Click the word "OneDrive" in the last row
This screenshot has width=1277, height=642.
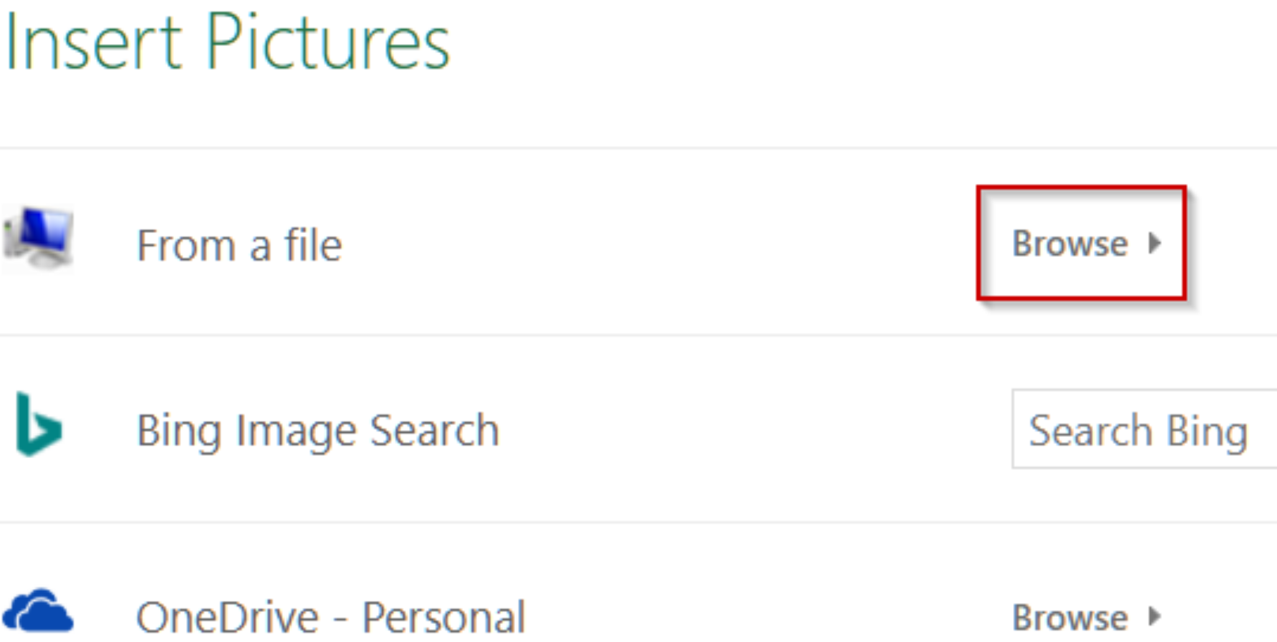point(228,617)
